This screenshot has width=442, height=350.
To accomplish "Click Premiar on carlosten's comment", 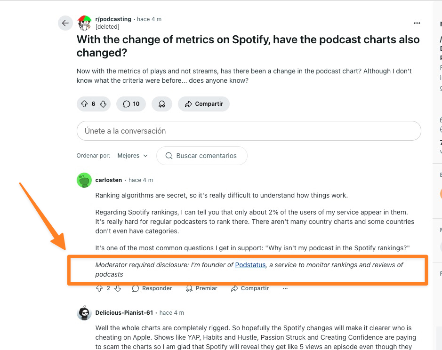I will coord(201,288).
